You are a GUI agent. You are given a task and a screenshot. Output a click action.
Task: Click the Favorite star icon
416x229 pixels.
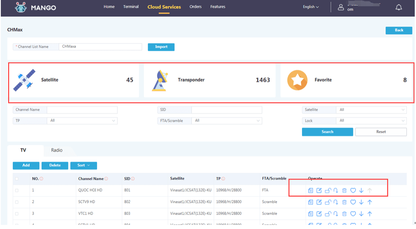(297, 80)
